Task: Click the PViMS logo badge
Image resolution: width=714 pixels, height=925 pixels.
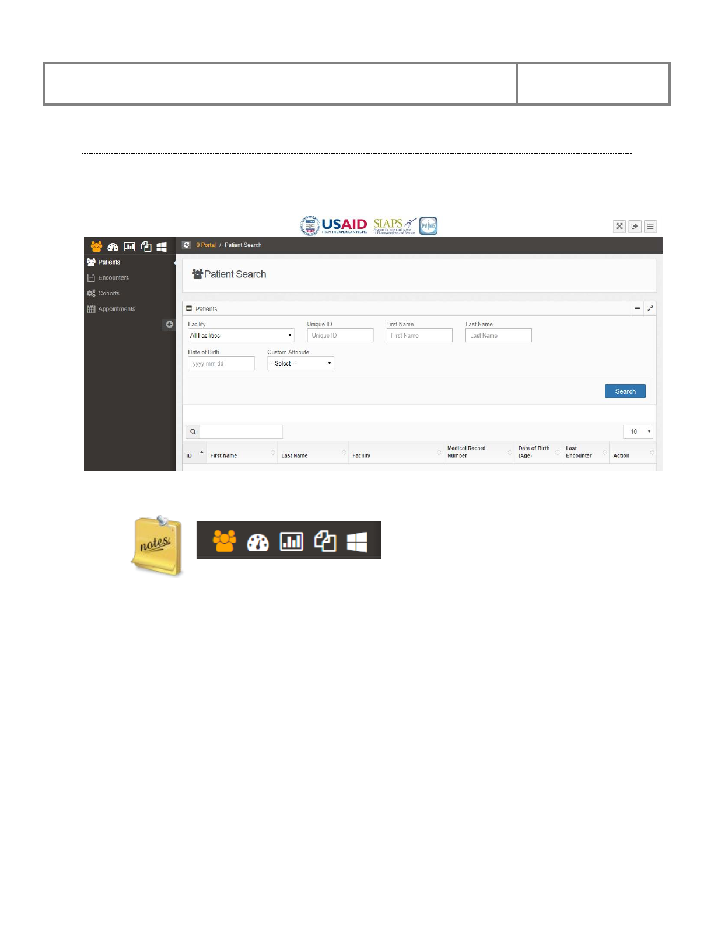Action: coord(428,225)
